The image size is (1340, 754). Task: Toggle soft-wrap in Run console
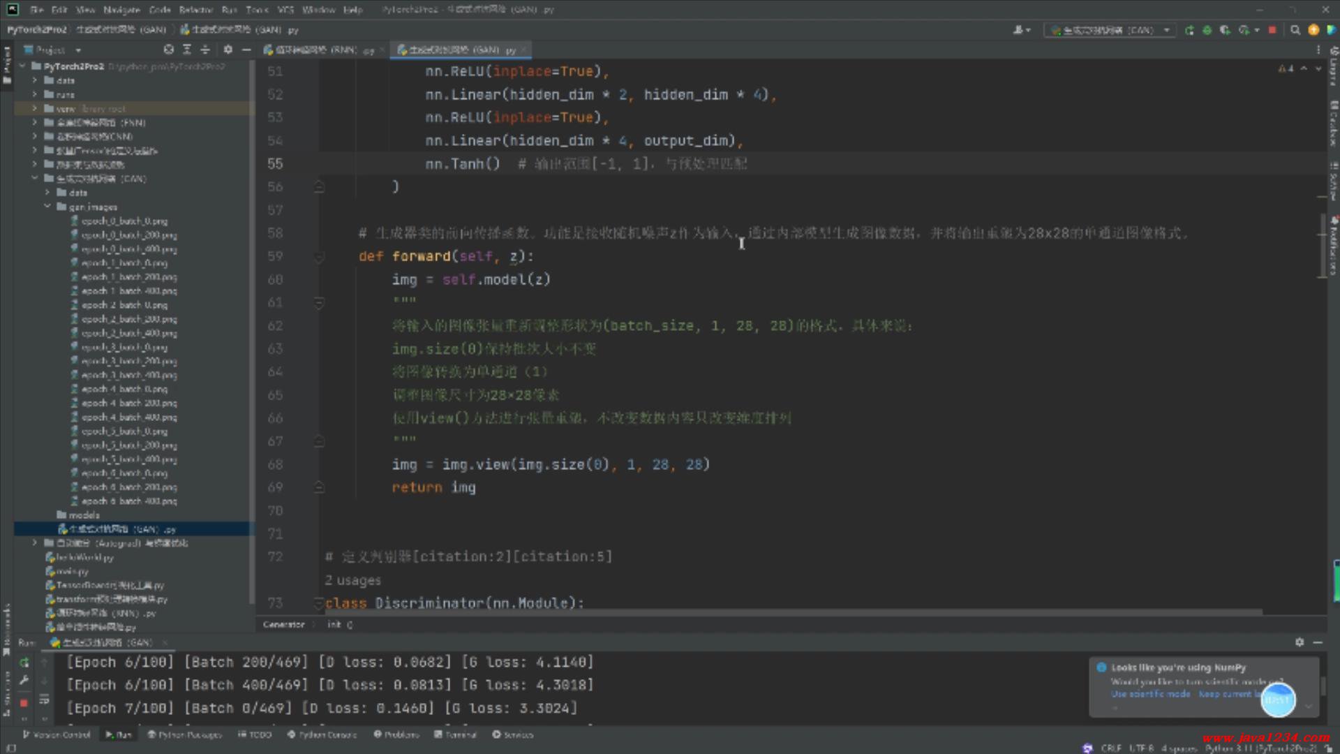pyautogui.click(x=44, y=699)
